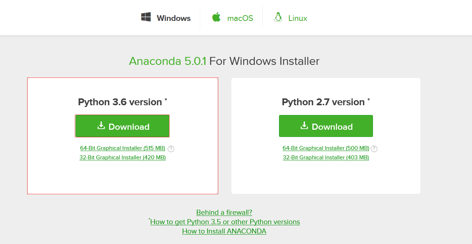Click the Windows logo icon
This screenshot has height=244, width=472.
pos(146,17)
